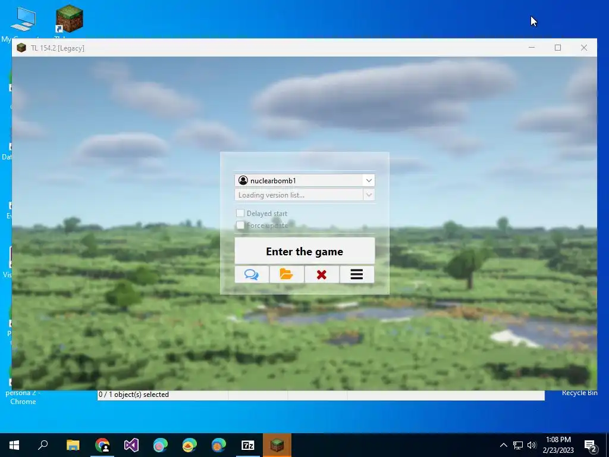The height and width of the screenshot is (457, 609).
Task: Click the taskbar clock showing 1:08 PM
Action: click(558, 445)
